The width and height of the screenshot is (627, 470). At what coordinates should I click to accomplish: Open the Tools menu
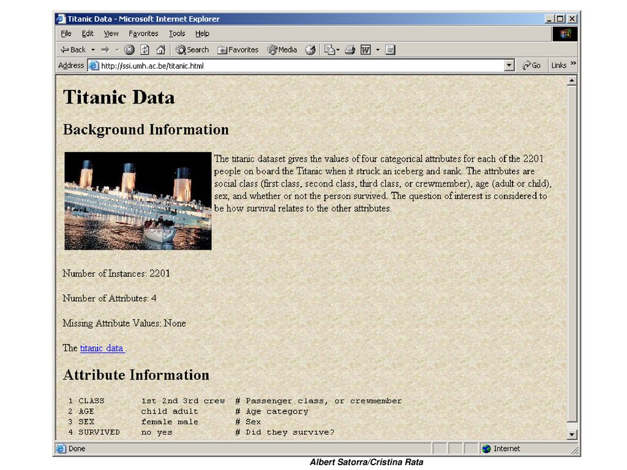pyautogui.click(x=177, y=34)
